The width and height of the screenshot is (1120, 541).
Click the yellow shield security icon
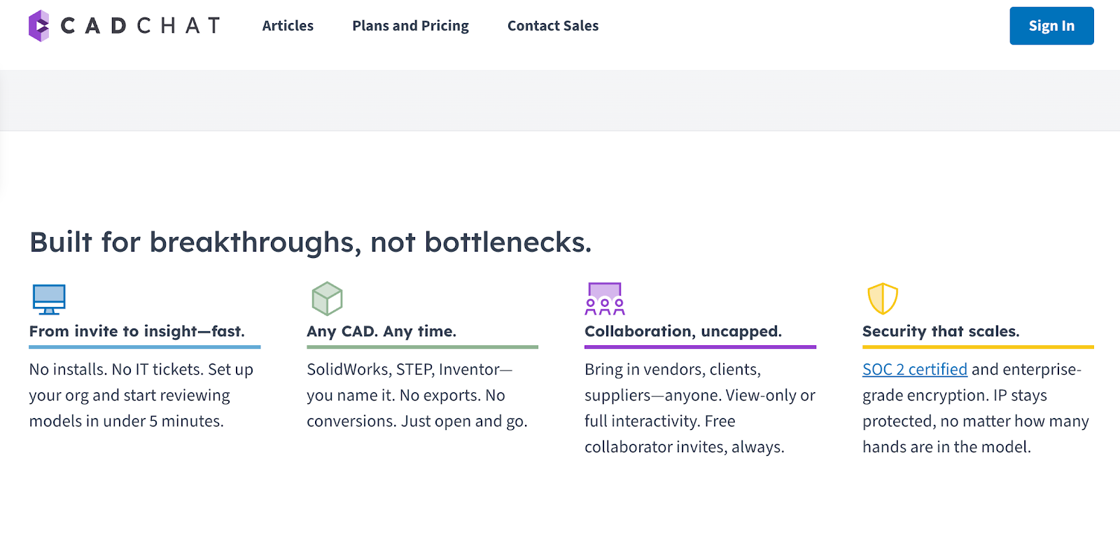click(x=882, y=299)
